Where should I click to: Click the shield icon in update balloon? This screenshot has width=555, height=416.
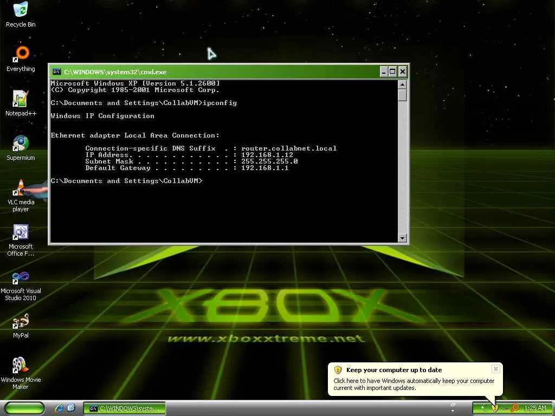(x=338, y=370)
